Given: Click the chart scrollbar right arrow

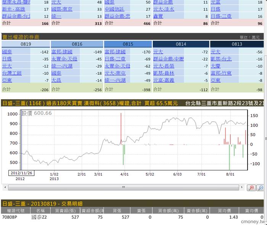Looking at the screenshot, I should [241, 187].
